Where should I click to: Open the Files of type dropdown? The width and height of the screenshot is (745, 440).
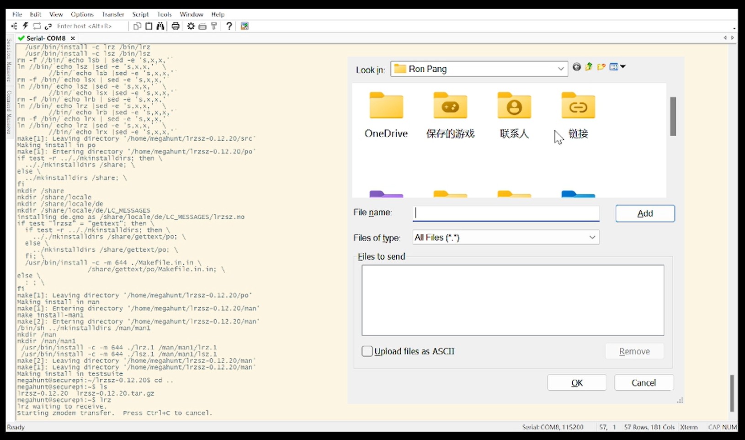[592, 237]
